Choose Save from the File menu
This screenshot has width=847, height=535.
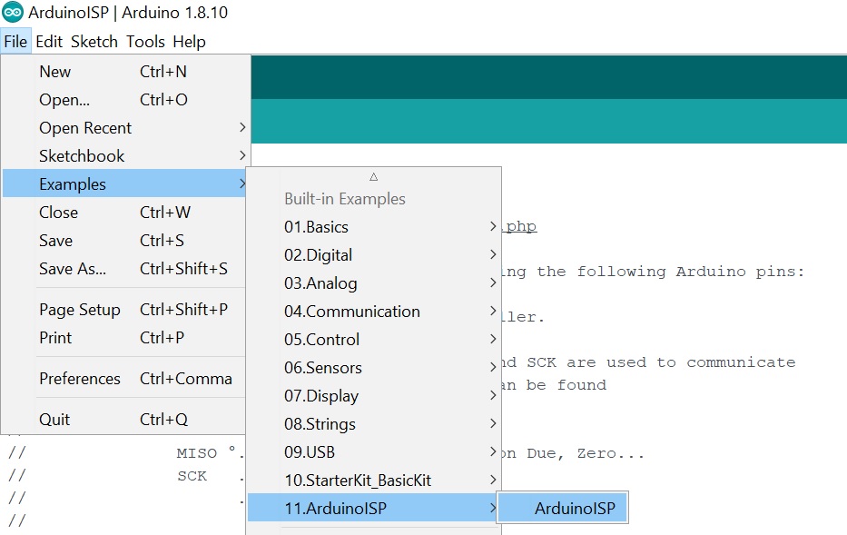click(124, 240)
